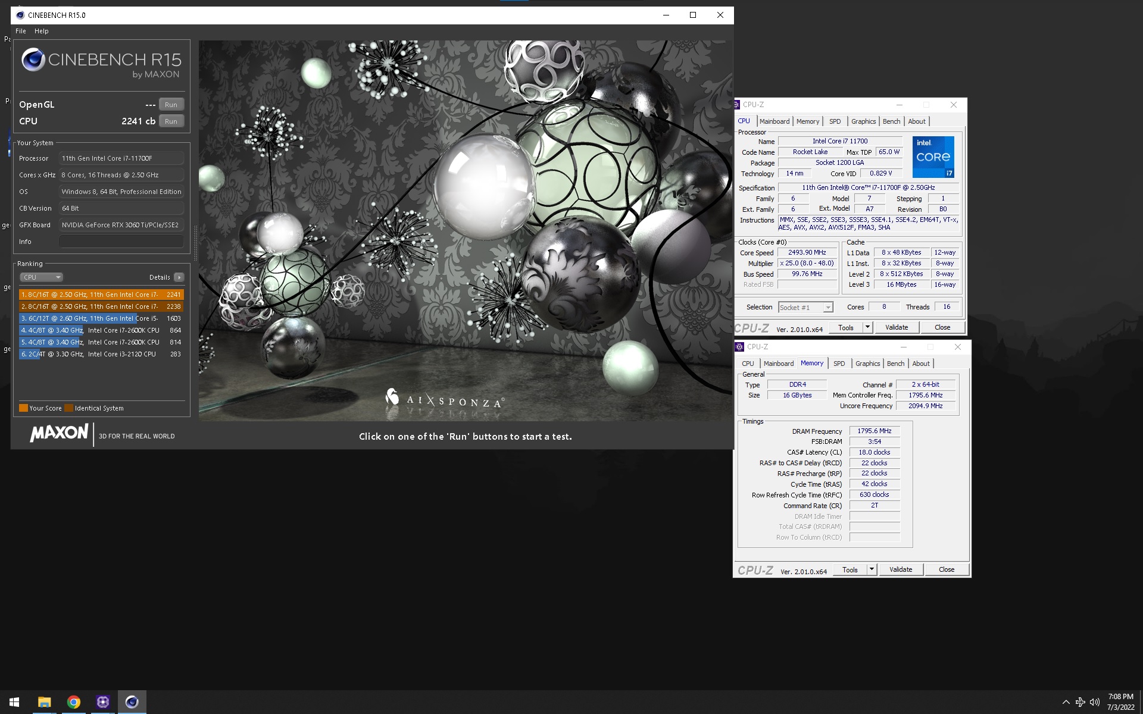The width and height of the screenshot is (1143, 714).
Task: Click Validate in upper CPU-Z window
Action: point(897,328)
